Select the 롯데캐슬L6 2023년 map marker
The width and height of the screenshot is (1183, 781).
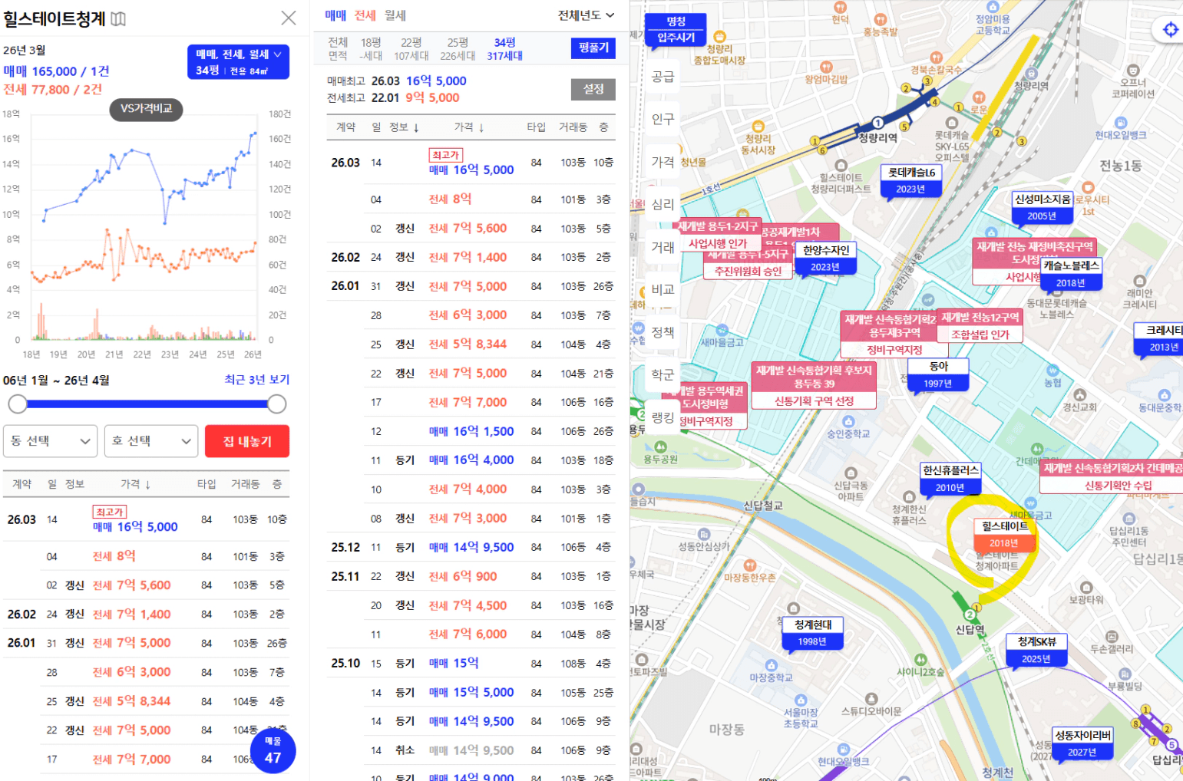point(911,181)
